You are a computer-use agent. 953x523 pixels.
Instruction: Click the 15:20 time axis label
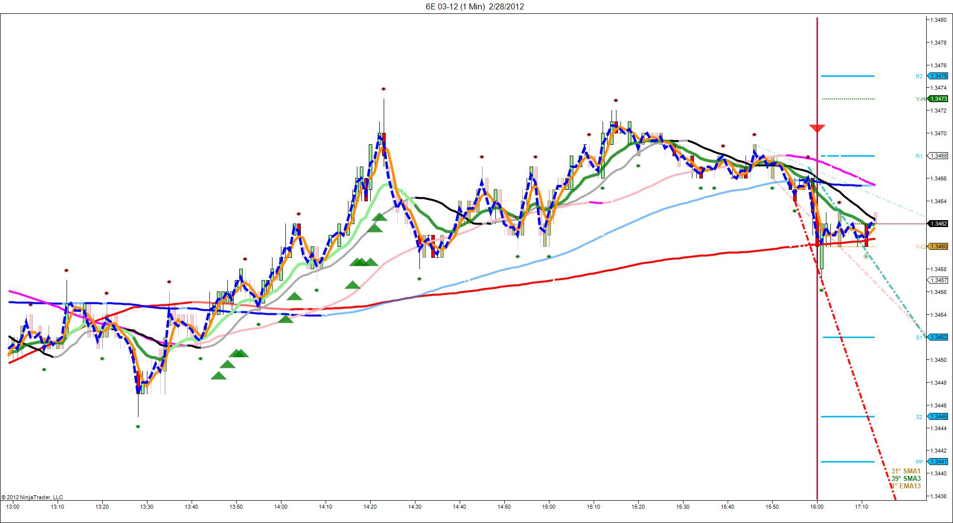(x=638, y=507)
